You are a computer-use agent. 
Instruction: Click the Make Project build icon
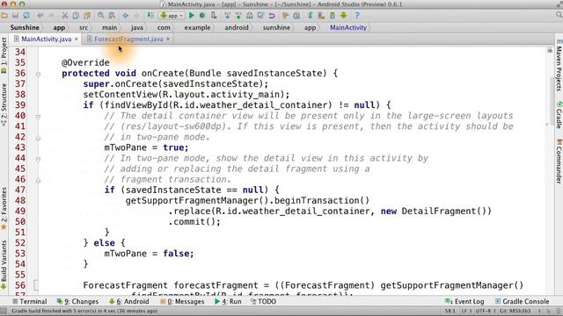point(150,16)
